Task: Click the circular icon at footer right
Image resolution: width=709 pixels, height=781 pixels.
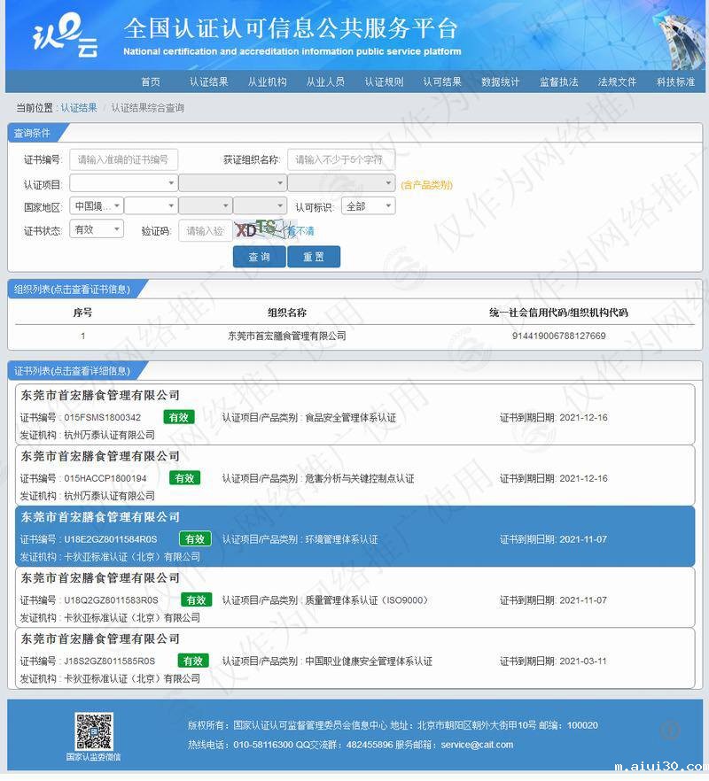Action: click(667, 729)
